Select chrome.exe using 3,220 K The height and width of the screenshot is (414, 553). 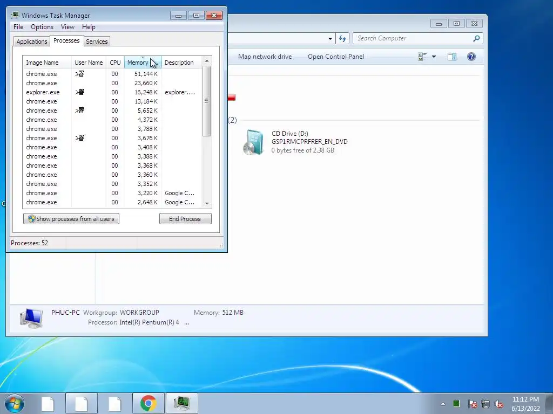click(112, 193)
